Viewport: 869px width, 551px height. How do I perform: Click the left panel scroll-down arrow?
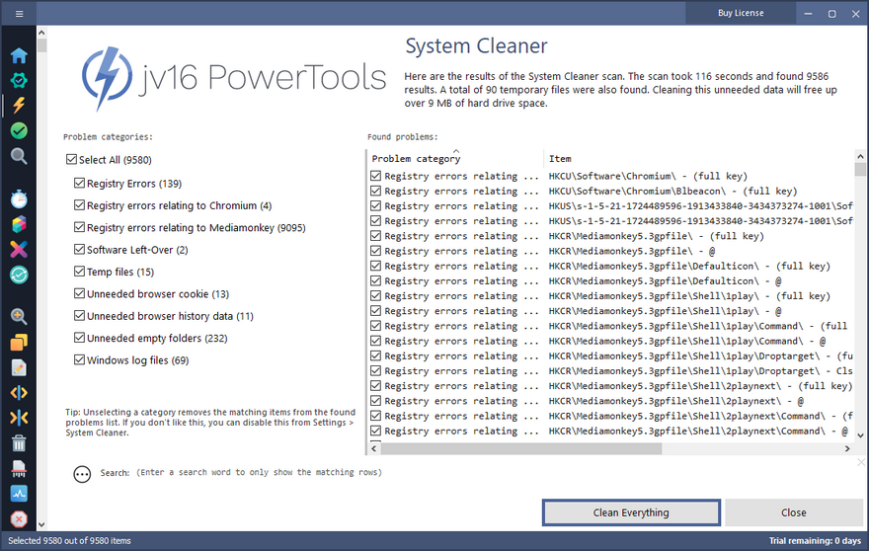pyautogui.click(x=41, y=524)
